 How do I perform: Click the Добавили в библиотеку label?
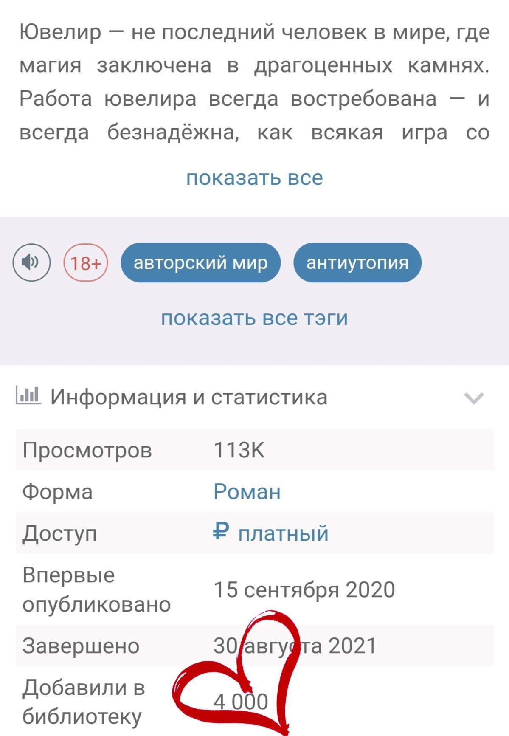(83, 702)
